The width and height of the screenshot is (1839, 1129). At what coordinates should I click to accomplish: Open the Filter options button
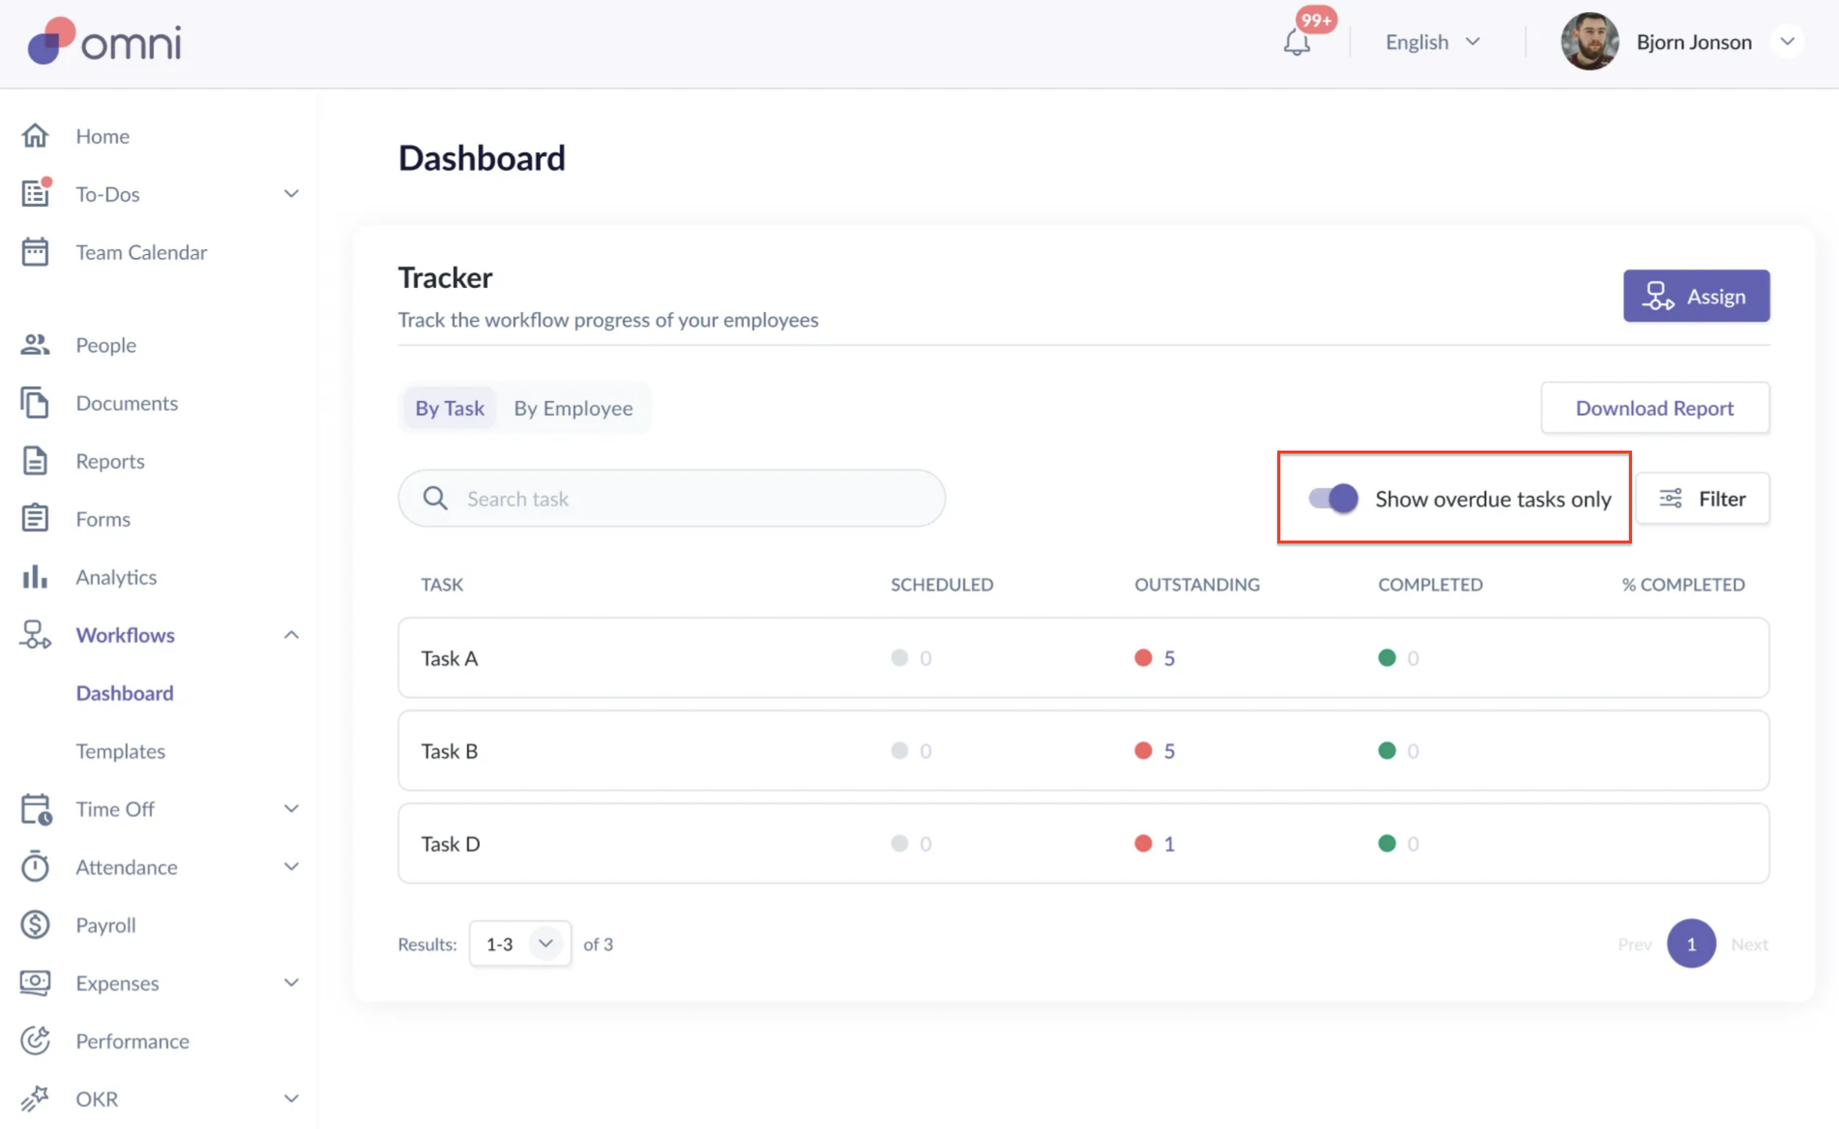1702,499
